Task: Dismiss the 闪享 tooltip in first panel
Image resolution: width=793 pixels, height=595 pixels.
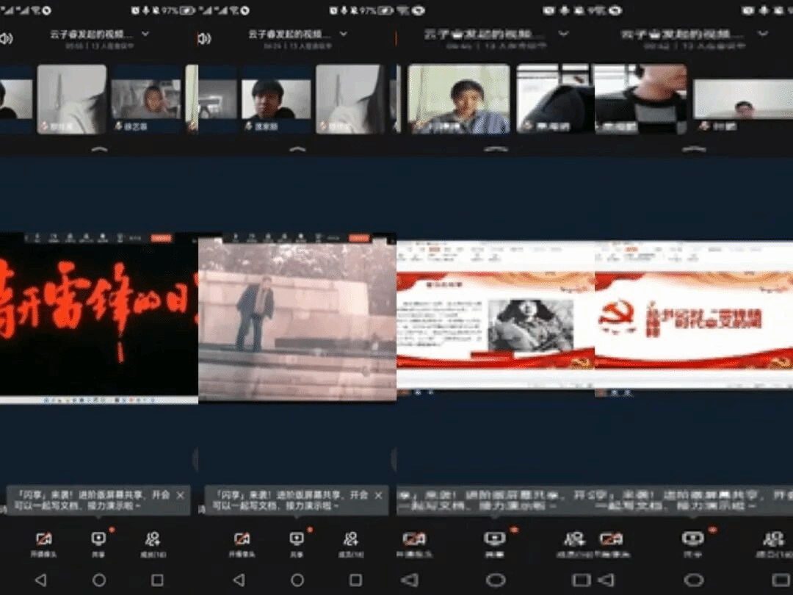Action: pyautogui.click(x=181, y=496)
